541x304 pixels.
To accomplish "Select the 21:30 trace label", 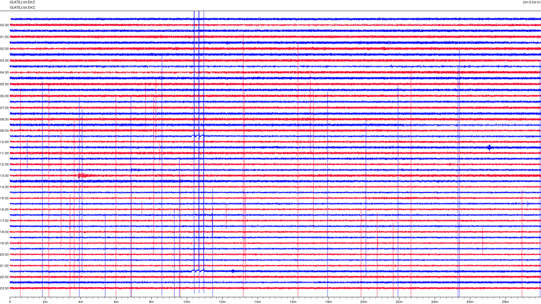I will click(5, 266).
